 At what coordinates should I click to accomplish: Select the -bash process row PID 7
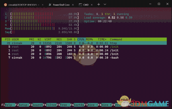click(84, 58)
